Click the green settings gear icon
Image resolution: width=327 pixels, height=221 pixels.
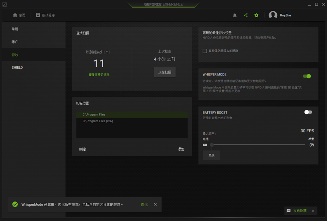tap(256, 15)
